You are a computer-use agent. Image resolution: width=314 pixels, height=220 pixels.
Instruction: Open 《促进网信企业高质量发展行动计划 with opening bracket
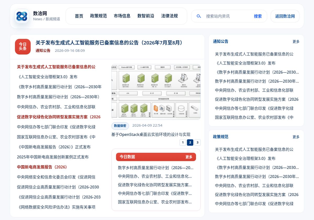(x=59, y=197)
